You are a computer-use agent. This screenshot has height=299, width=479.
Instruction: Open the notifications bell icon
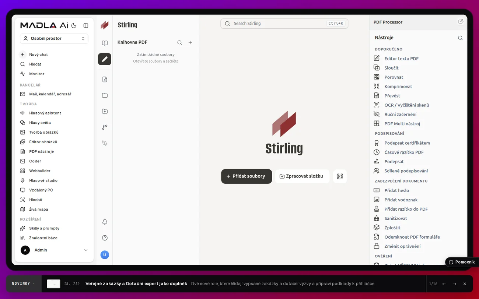[x=105, y=222]
